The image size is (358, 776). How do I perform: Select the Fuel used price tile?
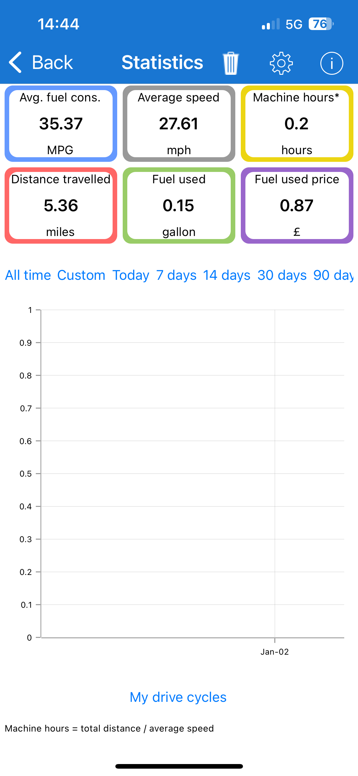(x=297, y=205)
